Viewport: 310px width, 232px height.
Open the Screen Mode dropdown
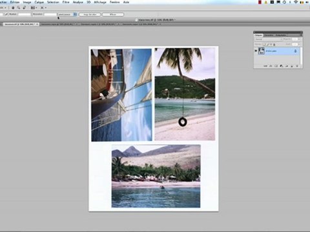[x=43, y=8]
